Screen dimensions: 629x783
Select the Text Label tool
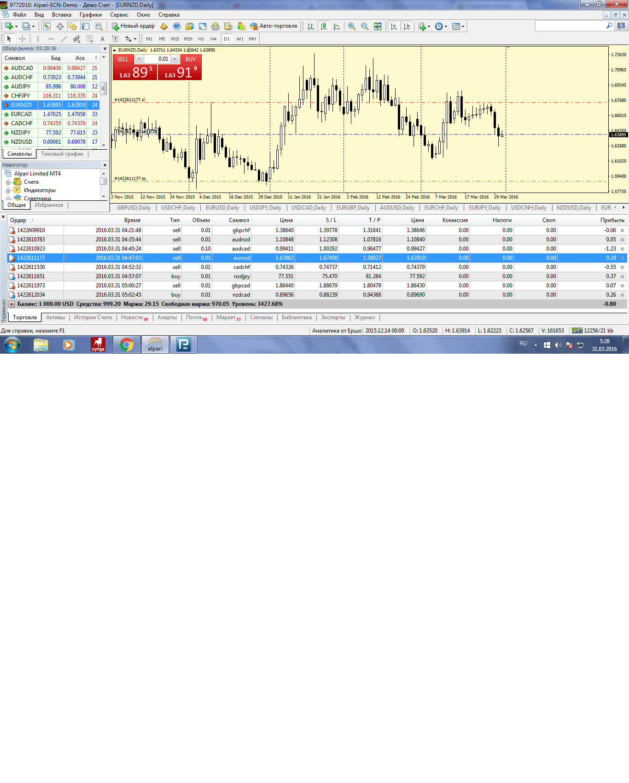[x=115, y=39]
